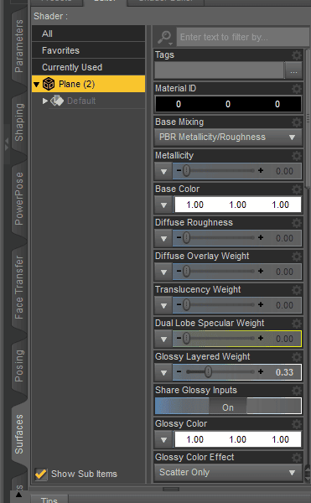Select the Surfaces side tab
The width and height of the screenshot is (311, 503).
click(19, 433)
